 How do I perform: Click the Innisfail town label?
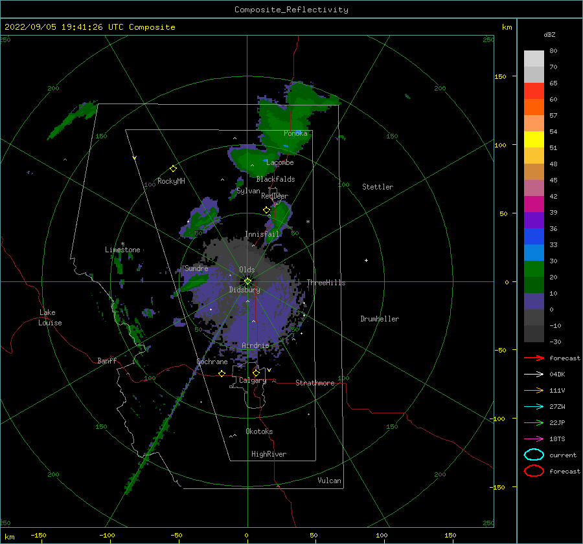[x=262, y=234]
